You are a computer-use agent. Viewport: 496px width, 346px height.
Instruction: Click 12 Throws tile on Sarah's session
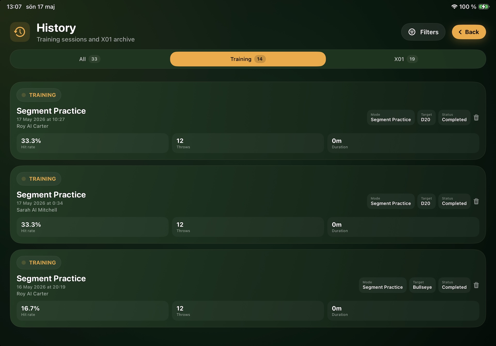coord(248,227)
